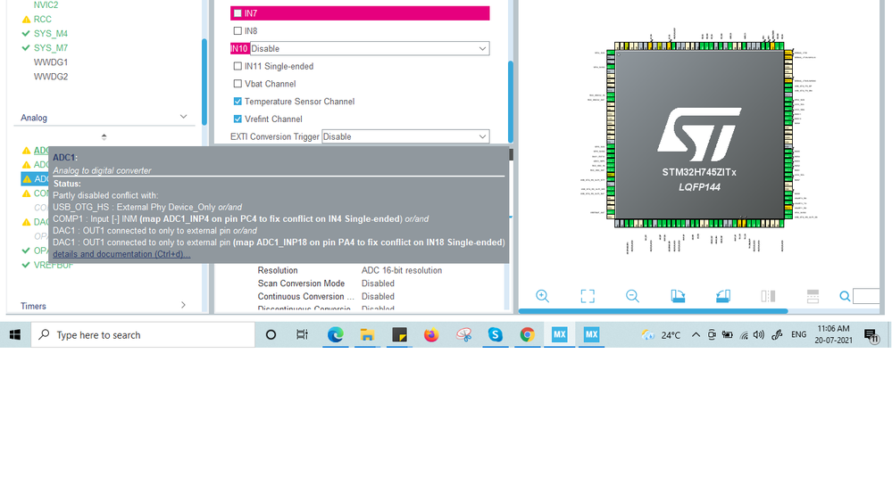Viewport: 892px width, 501px height.
Task: Open Snipping tool taskbar icon
Action: [463, 335]
